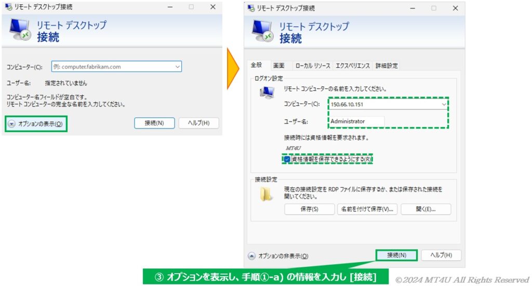Screen dimensions: 532x286
Task: Minimize the left Remote Desktop window
Action: tap(170, 7)
